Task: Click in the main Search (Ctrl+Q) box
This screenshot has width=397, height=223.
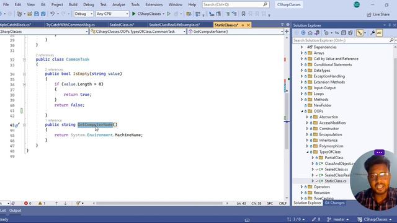Action: pyautogui.click(x=236, y=4)
